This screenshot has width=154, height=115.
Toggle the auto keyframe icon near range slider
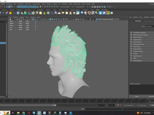pos(118,105)
